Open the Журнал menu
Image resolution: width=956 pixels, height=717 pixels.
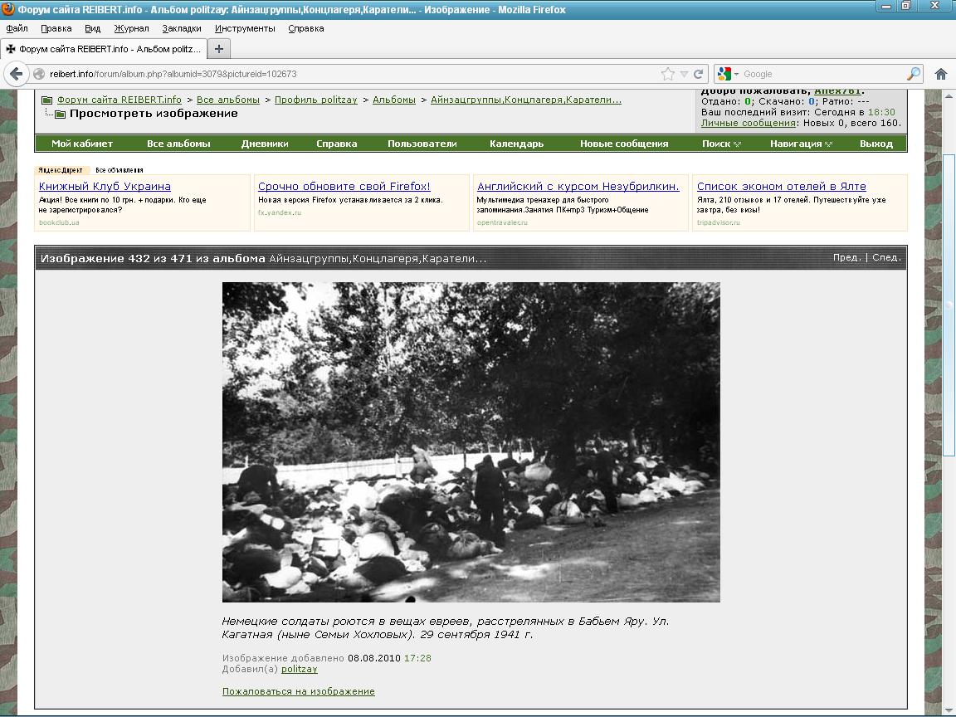(x=131, y=28)
